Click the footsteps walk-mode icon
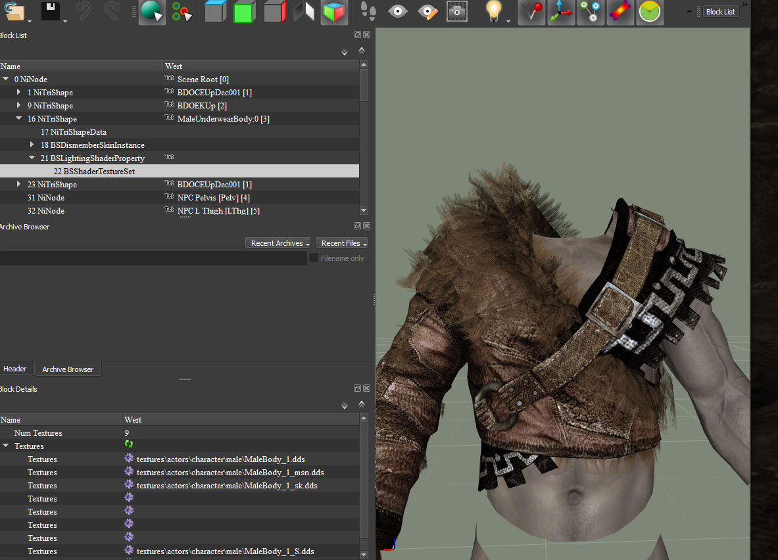778x560 pixels. 369,11
